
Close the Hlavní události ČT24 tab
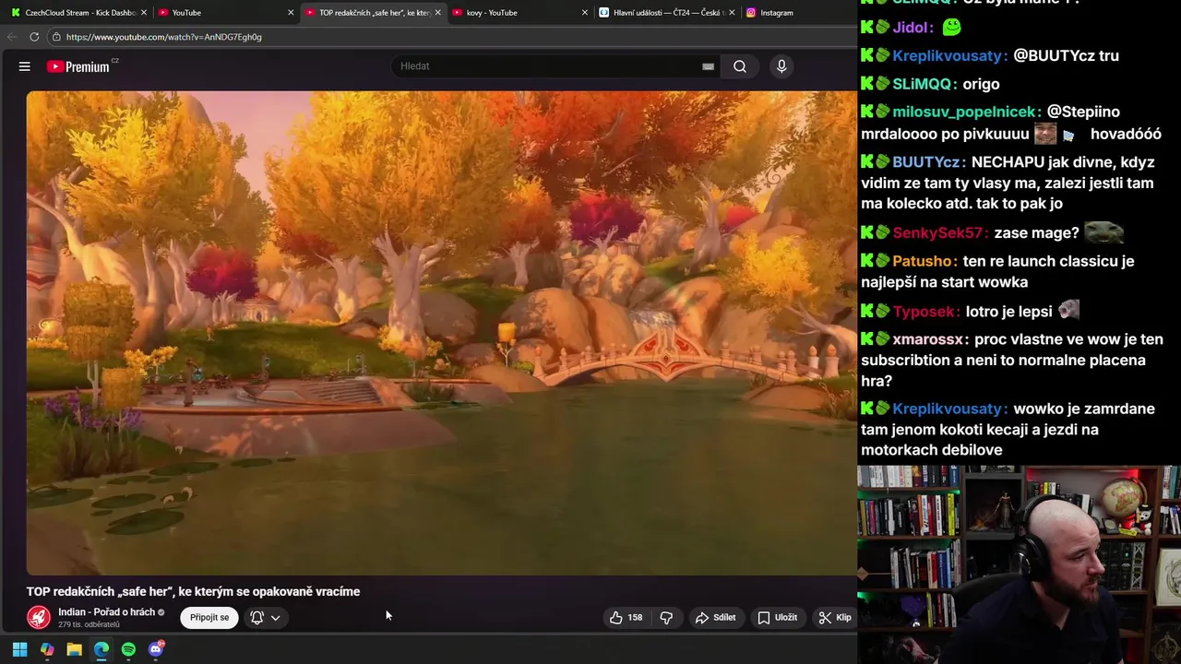(732, 13)
